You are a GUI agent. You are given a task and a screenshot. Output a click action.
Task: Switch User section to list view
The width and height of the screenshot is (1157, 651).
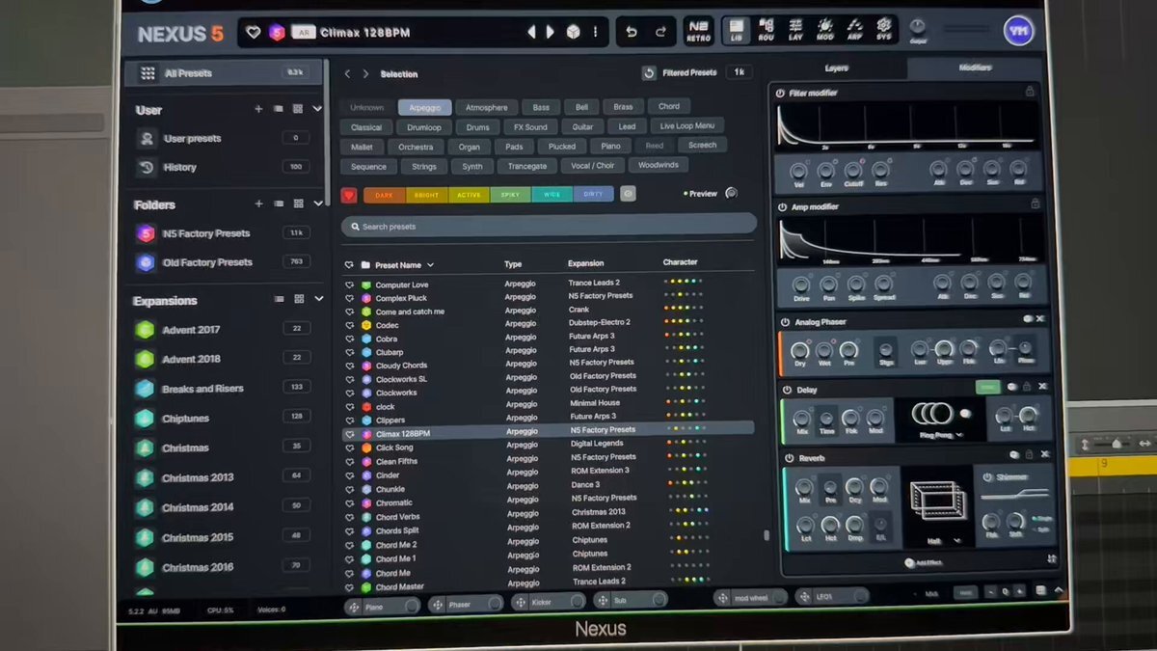pos(279,109)
